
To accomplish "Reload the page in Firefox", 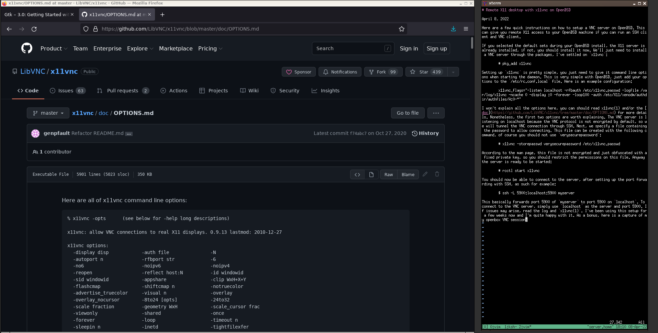I will [x=34, y=29].
